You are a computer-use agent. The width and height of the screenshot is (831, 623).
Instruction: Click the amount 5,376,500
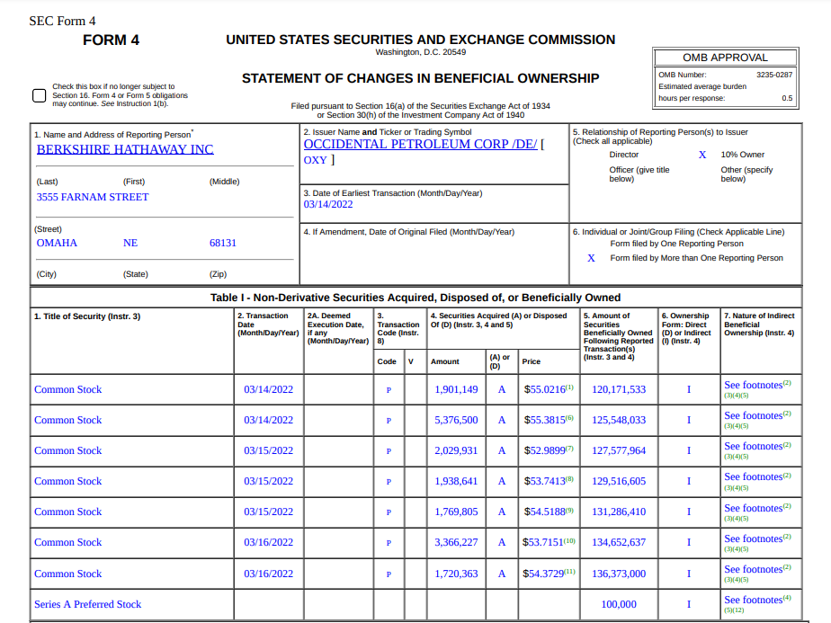coord(456,420)
